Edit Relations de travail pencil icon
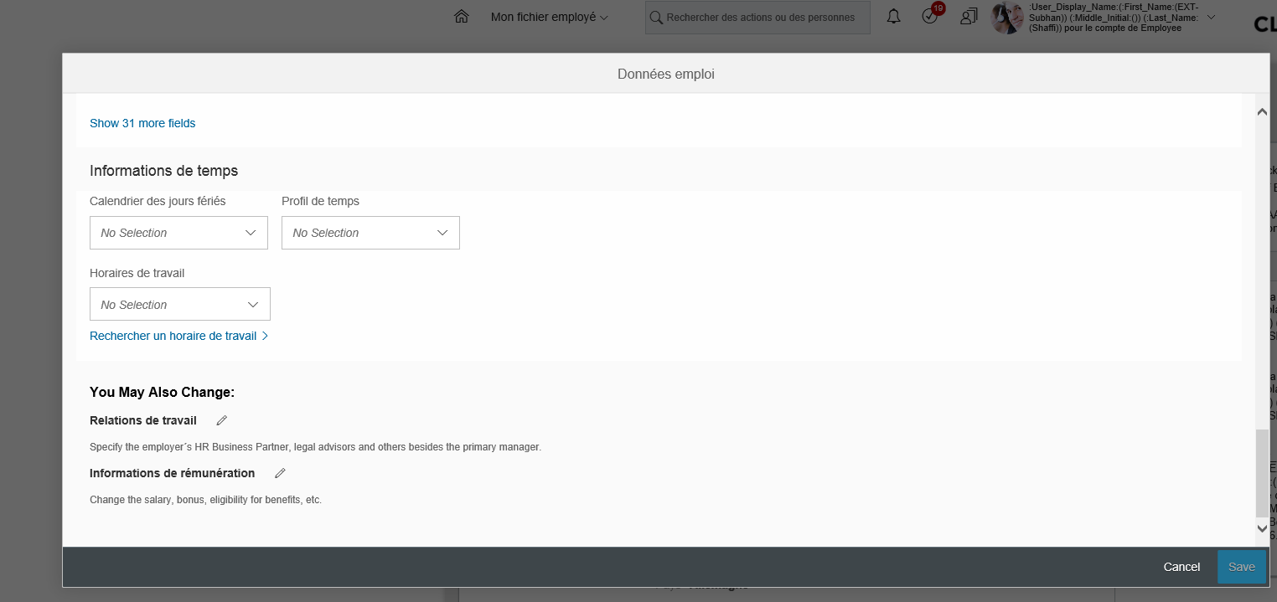The image size is (1277, 602). pyautogui.click(x=221, y=420)
